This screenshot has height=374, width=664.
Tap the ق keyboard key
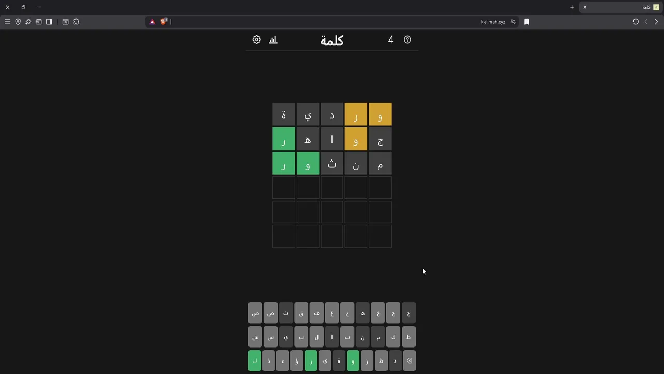[301, 313]
